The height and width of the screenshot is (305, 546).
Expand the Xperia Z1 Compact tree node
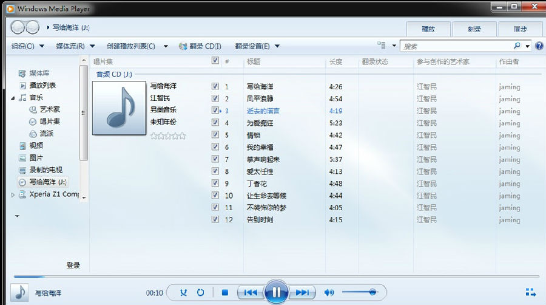click(13, 195)
